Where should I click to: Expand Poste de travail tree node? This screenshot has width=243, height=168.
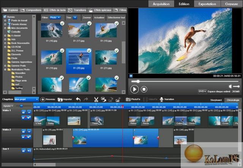pos(5,21)
